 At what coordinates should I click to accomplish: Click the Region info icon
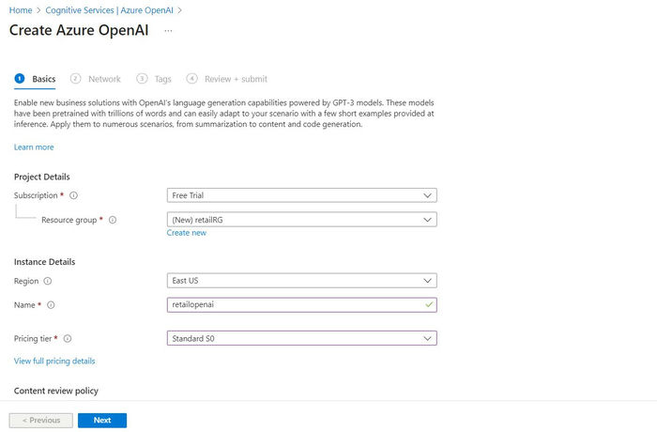[x=48, y=281]
